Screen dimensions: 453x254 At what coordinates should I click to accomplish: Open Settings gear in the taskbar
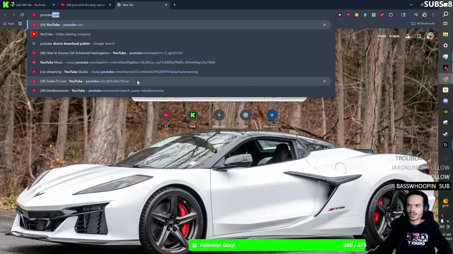click(446, 46)
